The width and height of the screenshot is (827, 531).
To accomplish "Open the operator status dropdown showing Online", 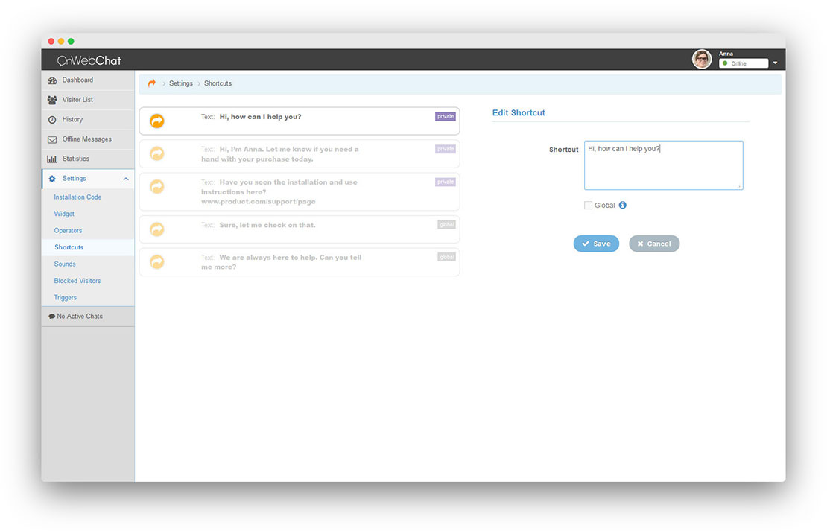I will (744, 63).
